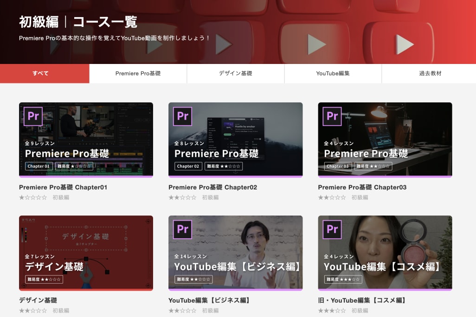
Task: Open the Premiere Pro基礎 Chapter02 title link
Action: click(212, 187)
